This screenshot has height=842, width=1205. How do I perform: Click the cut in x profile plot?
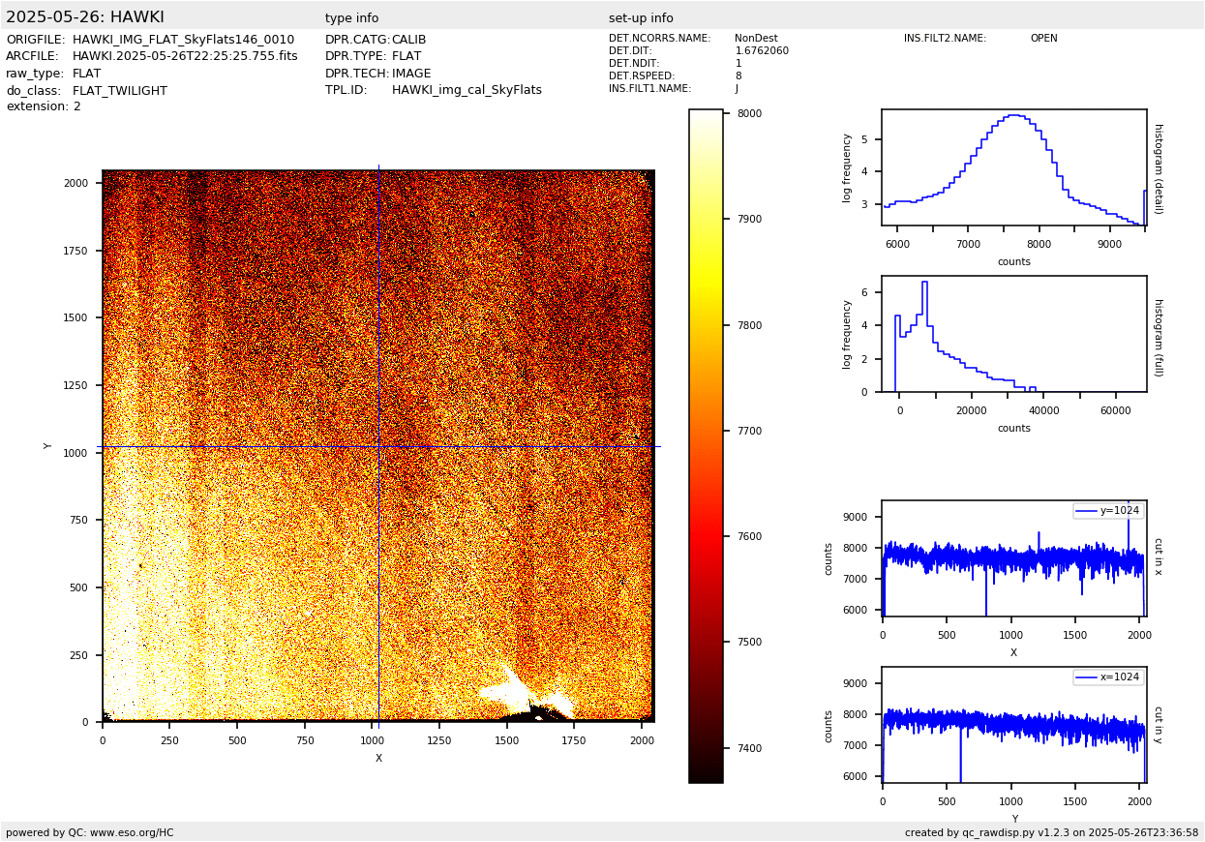tap(1013, 558)
